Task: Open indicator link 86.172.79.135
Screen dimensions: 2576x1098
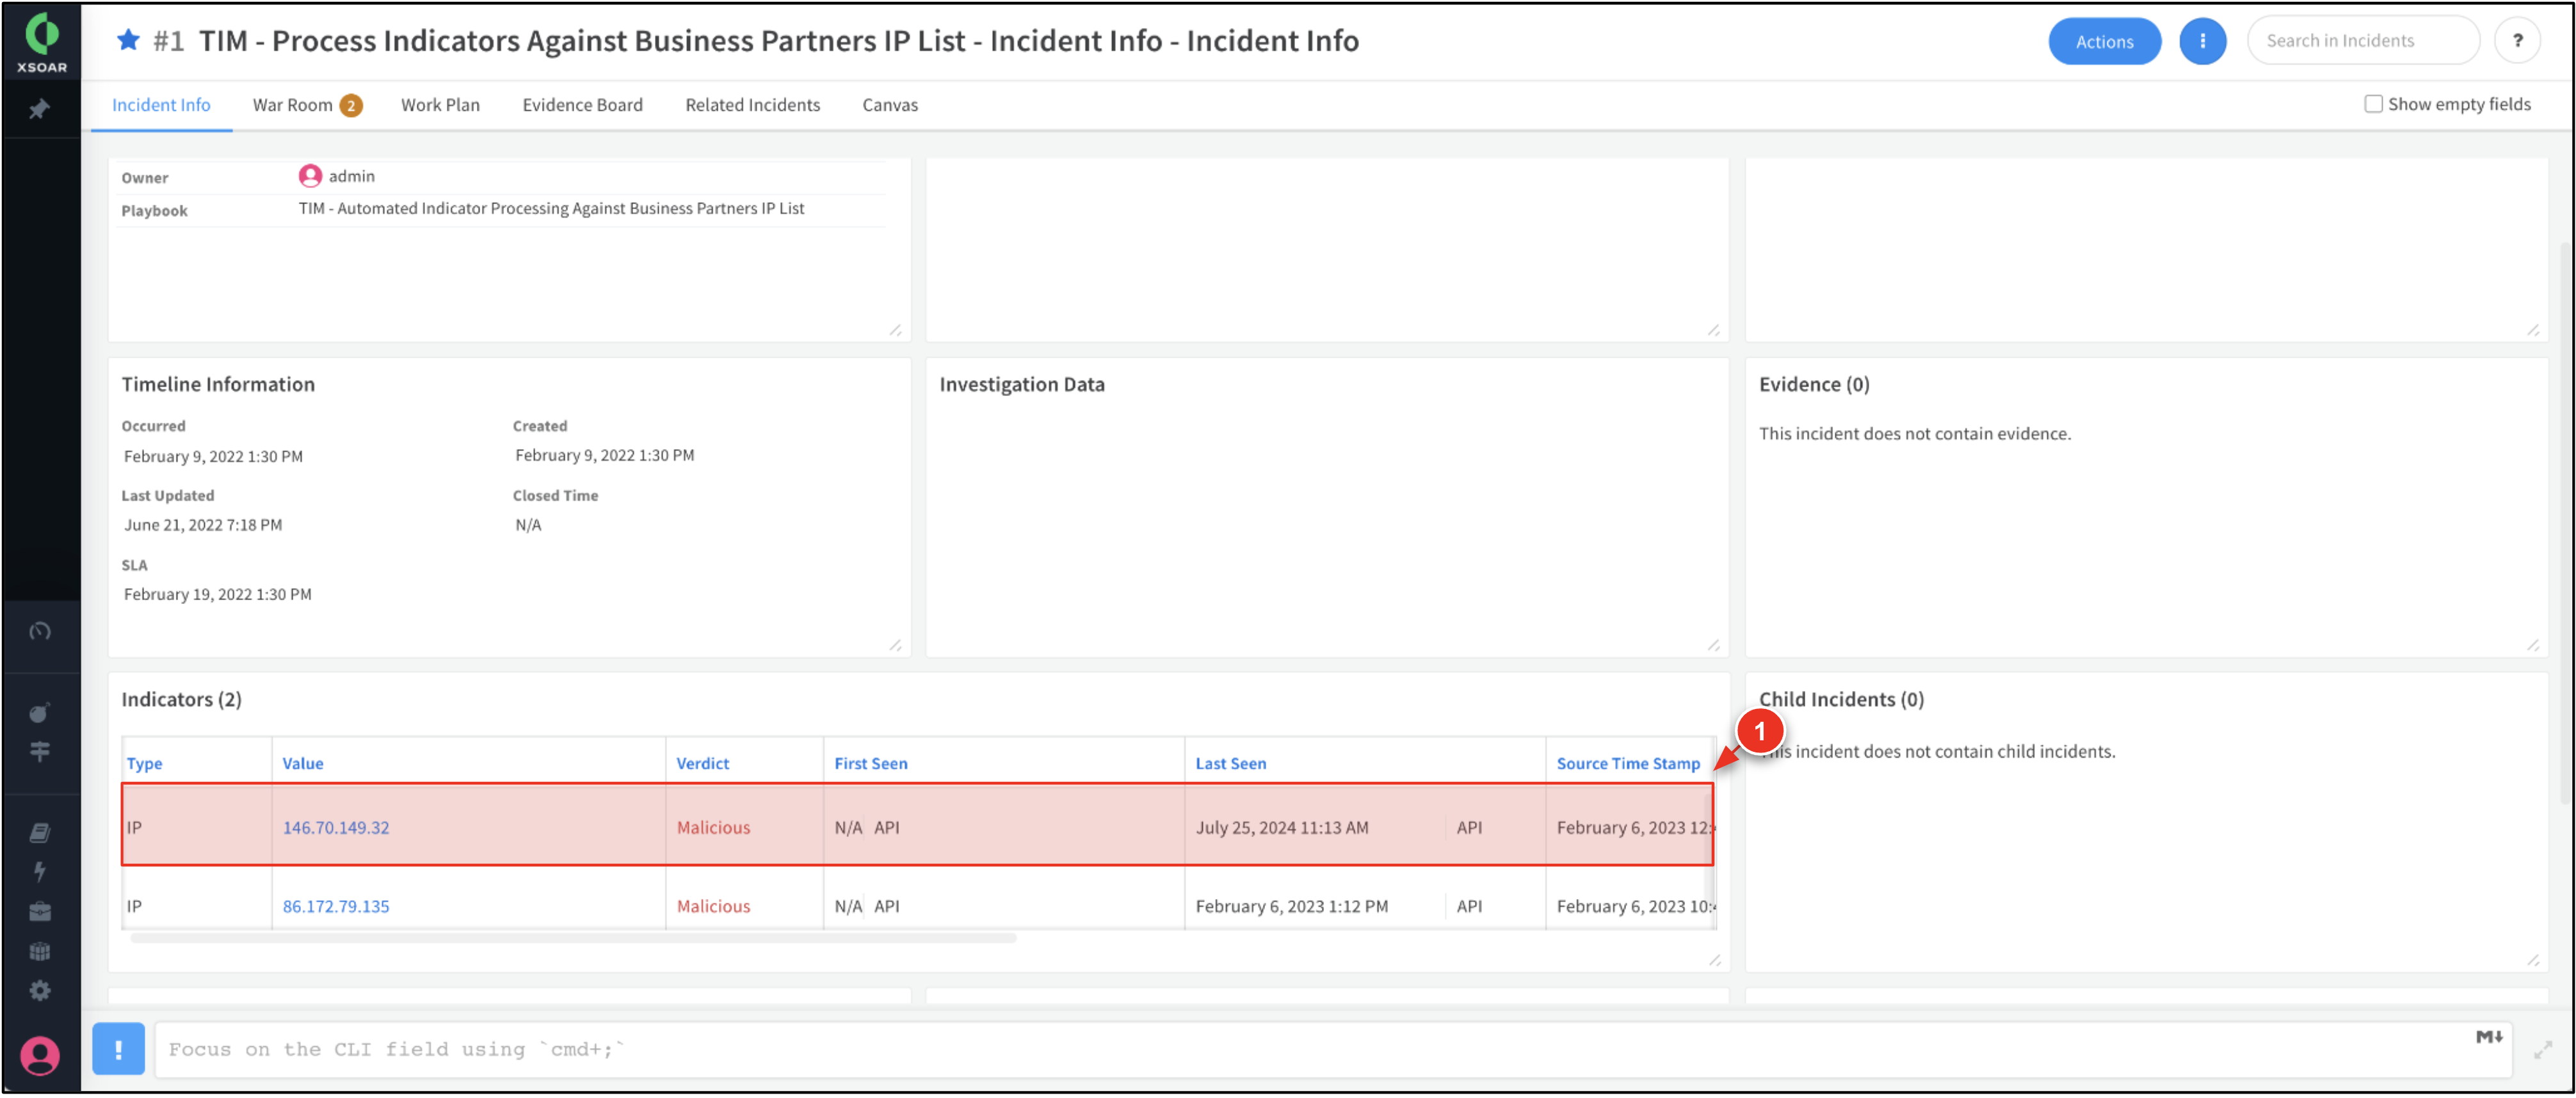Action: pos(336,906)
